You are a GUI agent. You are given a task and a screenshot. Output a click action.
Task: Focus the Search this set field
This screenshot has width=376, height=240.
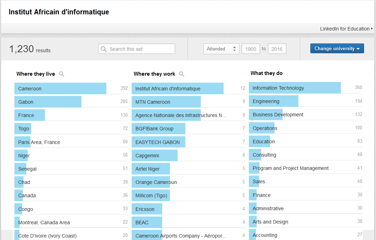coord(137,49)
